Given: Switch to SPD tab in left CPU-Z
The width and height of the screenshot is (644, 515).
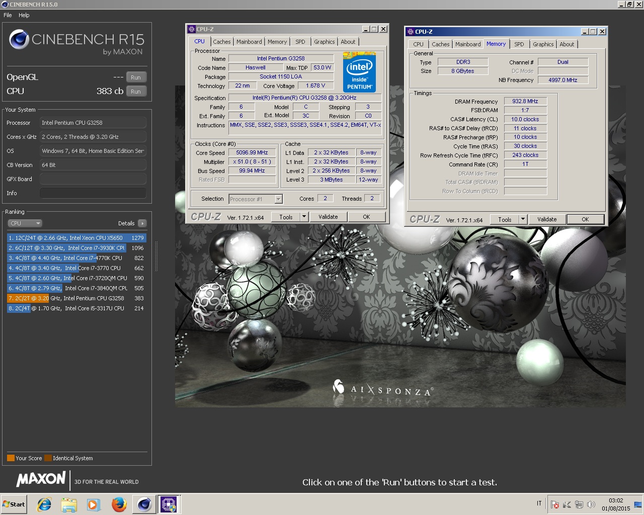Looking at the screenshot, I should 300,42.
